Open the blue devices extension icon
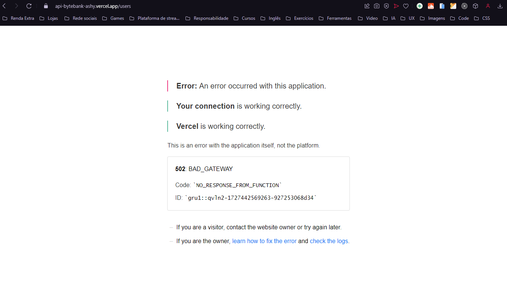Image resolution: width=507 pixels, height=298 pixels. point(442,6)
